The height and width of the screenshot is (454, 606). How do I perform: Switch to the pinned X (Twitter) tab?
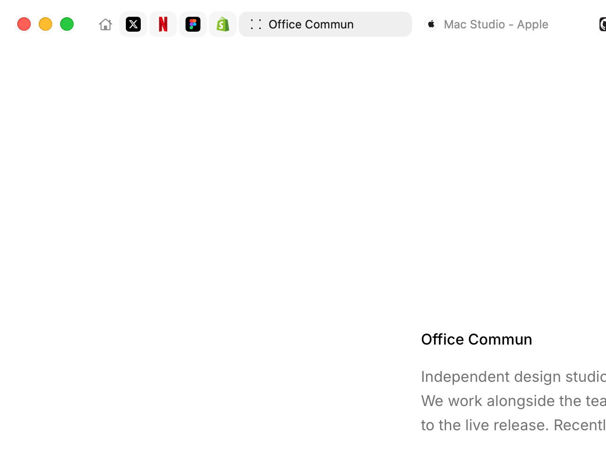pos(133,24)
